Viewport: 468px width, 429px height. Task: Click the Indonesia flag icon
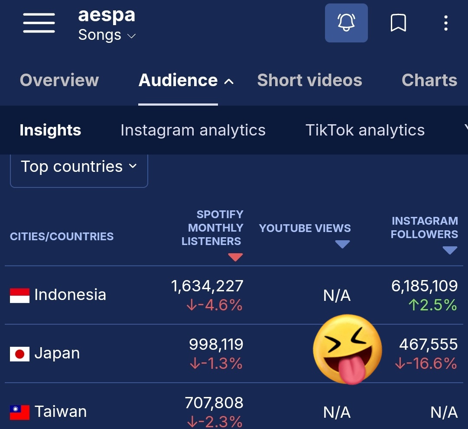pyautogui.click(x=19, y=295)
